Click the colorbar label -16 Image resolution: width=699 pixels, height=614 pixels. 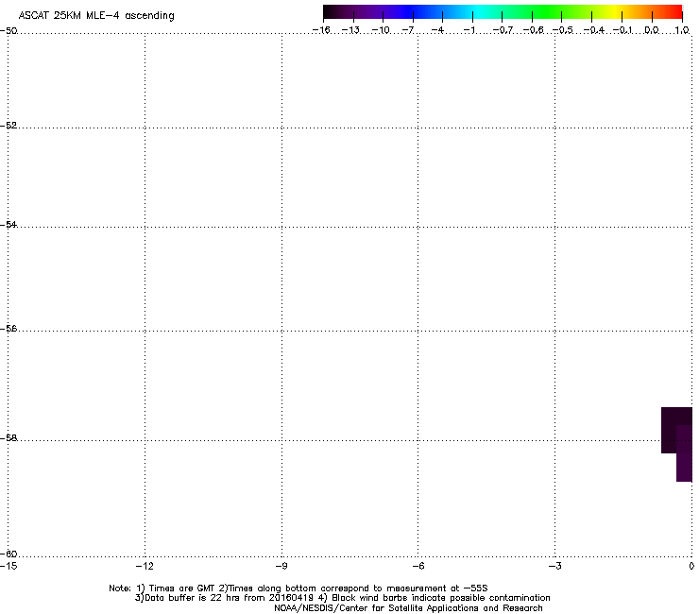(x=321, y=30)
